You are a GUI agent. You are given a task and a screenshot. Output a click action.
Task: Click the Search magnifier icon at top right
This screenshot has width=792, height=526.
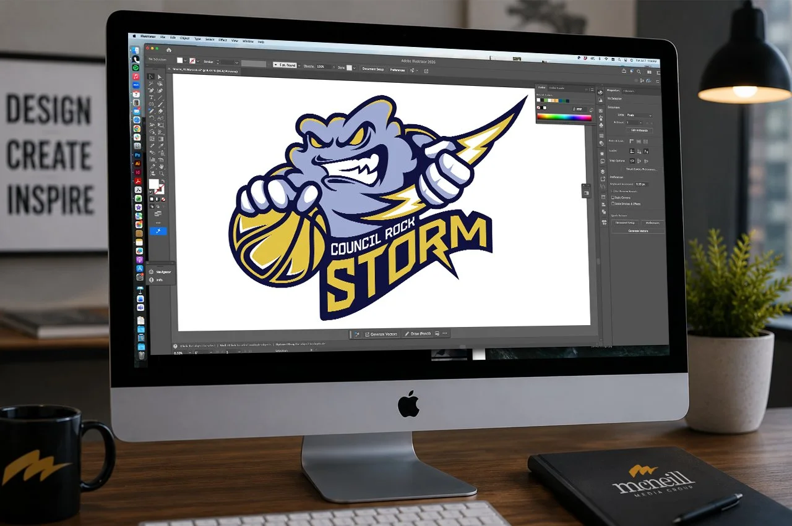tap(639, 72)
